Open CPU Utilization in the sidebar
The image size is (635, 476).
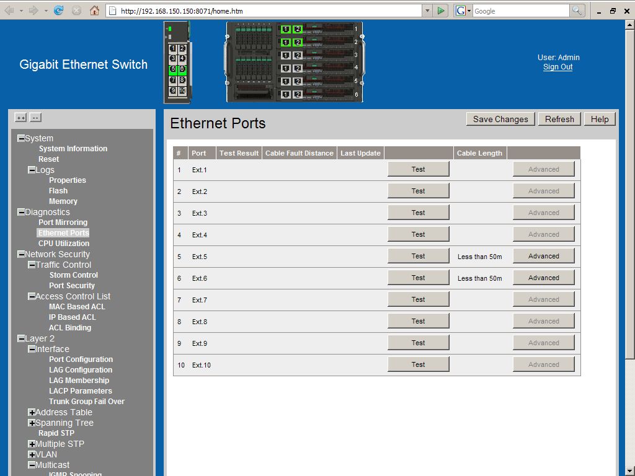[64, 244]
